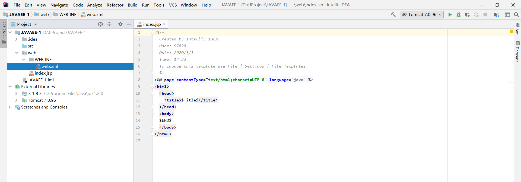Open Tomcat 7.0.96 run configuration dropdown
The height and width of the screenshot is (182, 521).
(422, 15)
